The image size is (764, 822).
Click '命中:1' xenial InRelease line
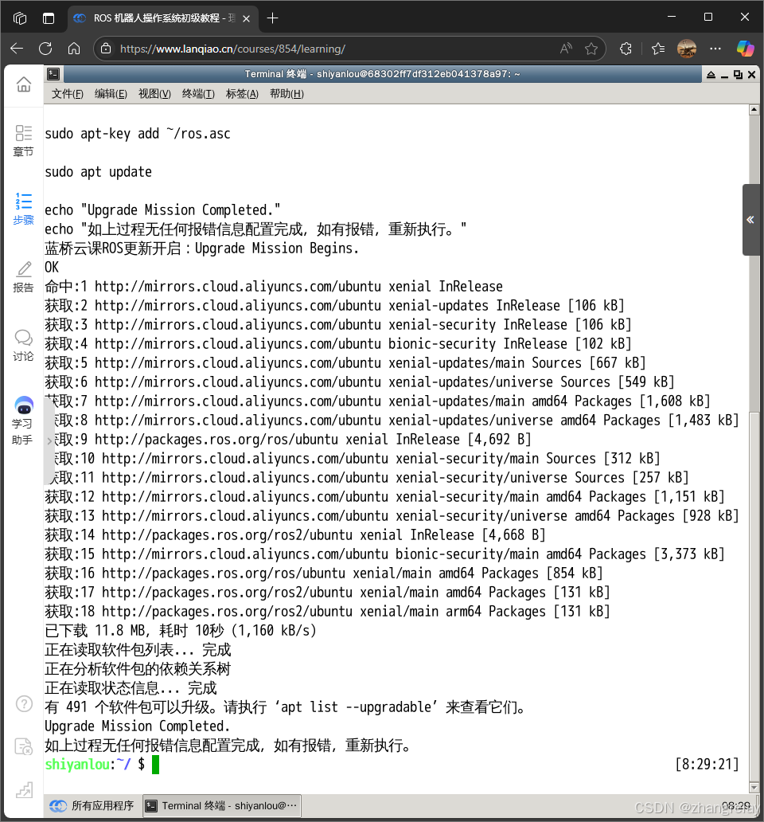[274, 287]
